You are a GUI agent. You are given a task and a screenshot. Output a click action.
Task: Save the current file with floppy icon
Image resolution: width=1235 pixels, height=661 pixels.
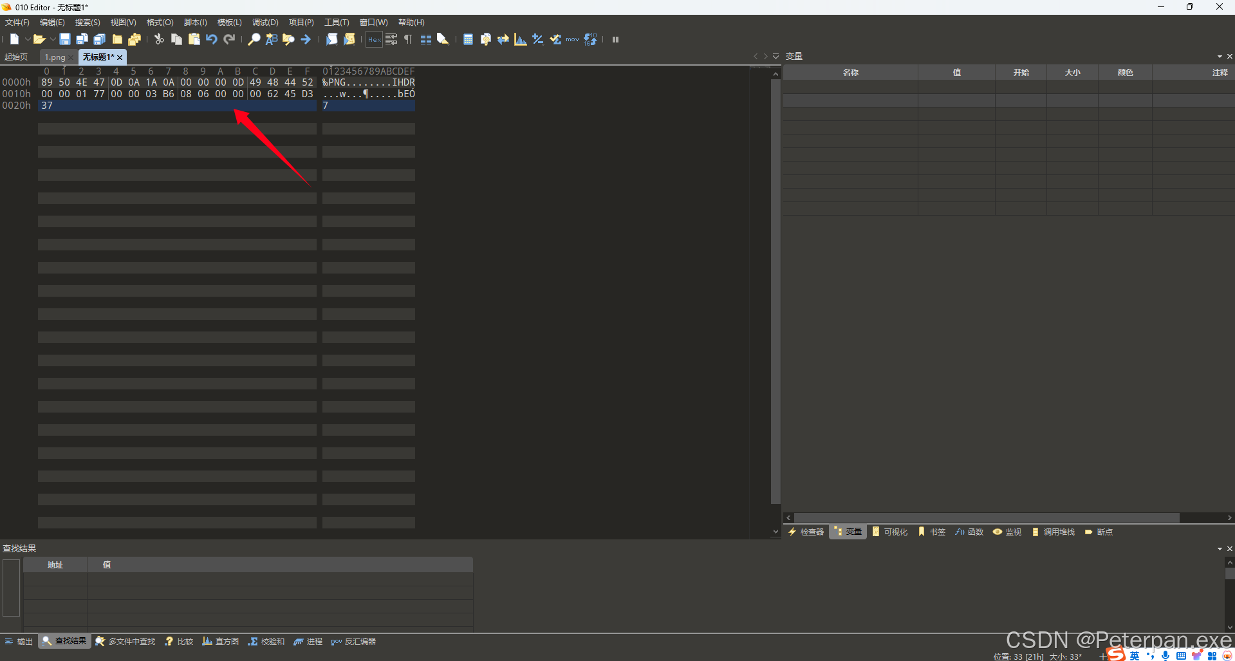[64, 39]
